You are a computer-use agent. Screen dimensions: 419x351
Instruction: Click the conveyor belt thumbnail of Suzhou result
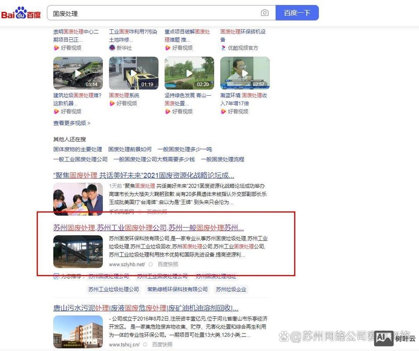78,251
